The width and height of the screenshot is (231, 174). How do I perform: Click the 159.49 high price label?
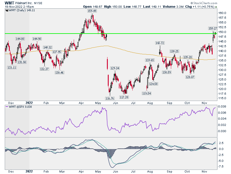tap(92, 11)
